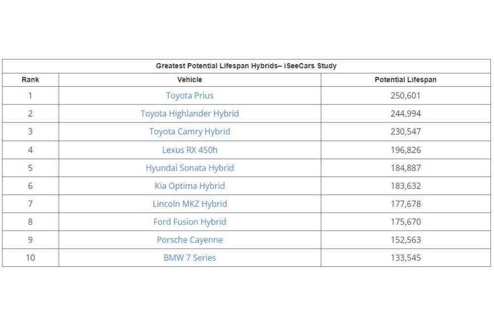Open the Toyota Prius link

point(190,96)
